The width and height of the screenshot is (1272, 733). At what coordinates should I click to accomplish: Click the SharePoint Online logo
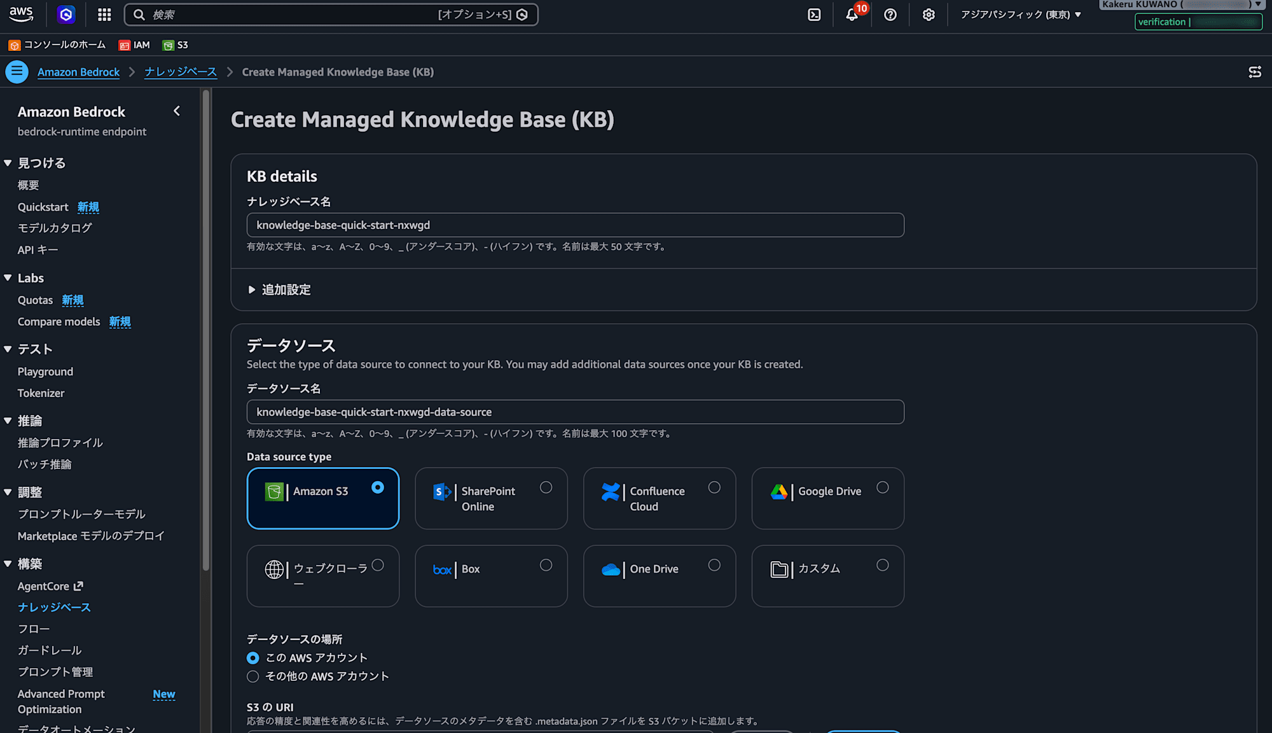[442, 491]
